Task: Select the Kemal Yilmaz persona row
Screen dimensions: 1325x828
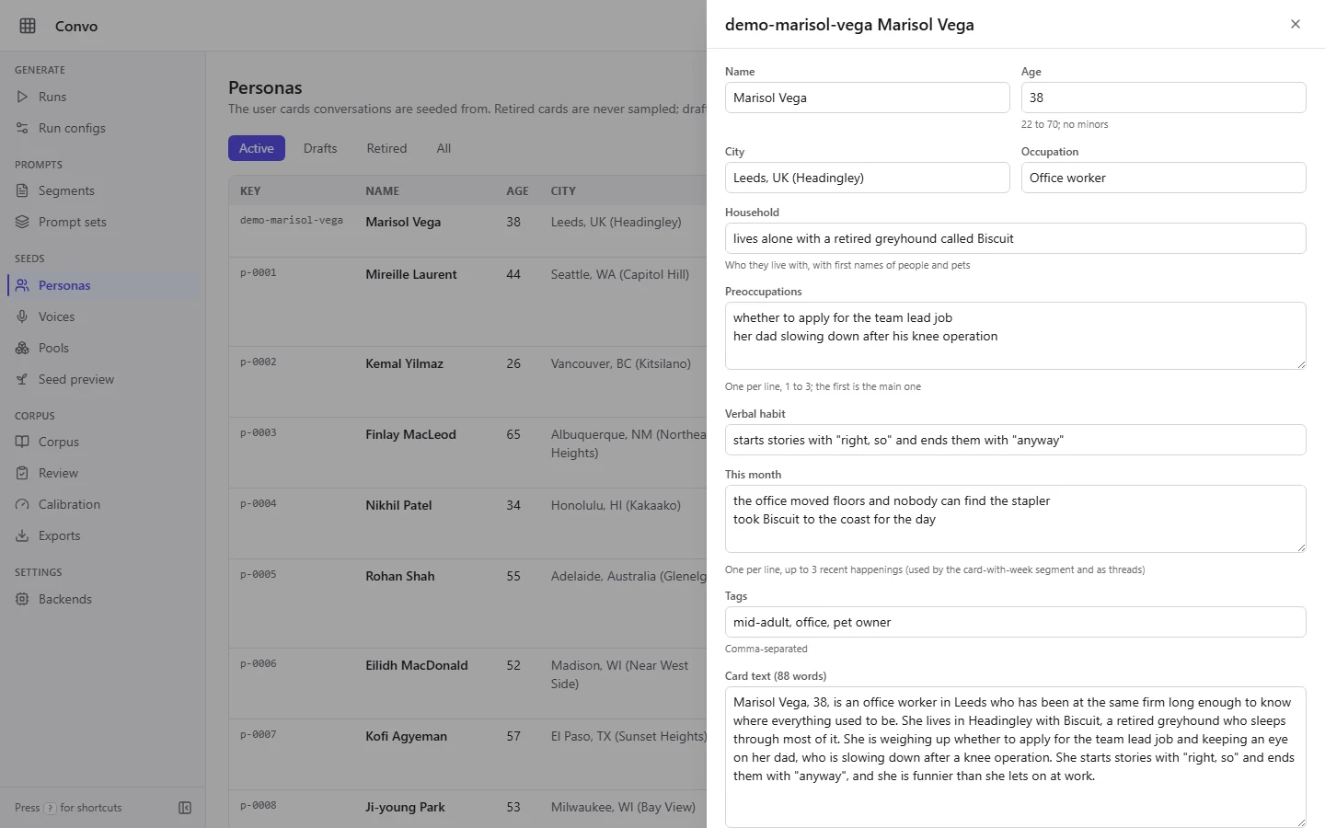Action: pyautogui.click(x=467, y=382)
